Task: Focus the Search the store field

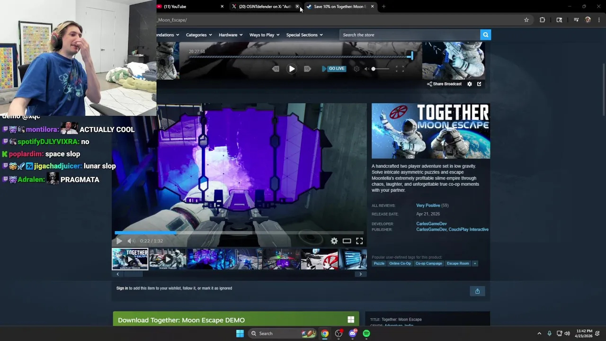Action: click(410, 35)
